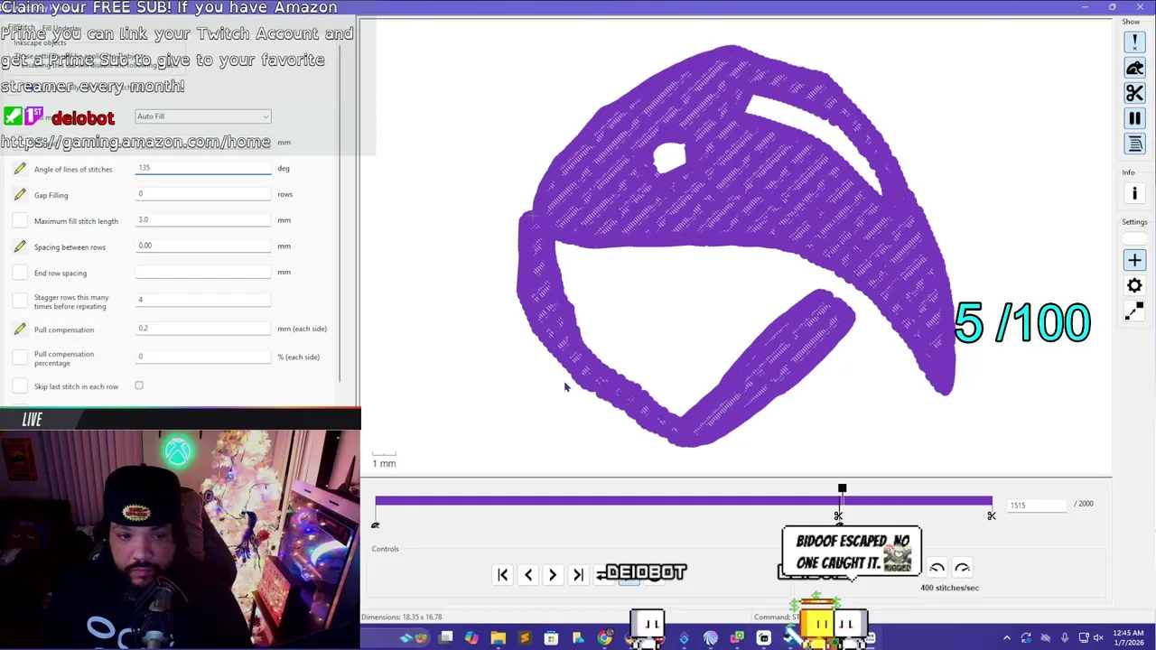
Task: Click the current stitch number field 1515
Action: point(1038,505)
